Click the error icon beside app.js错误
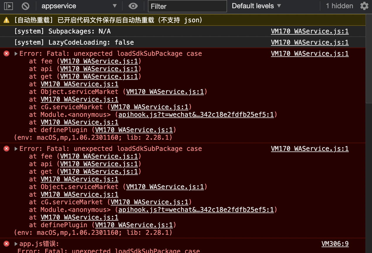 pyautogui.click(x=6, y=244)
